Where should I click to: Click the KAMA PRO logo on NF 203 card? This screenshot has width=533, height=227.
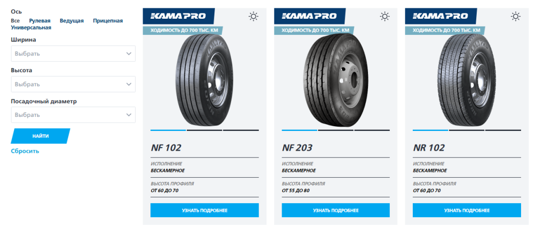coord(310,16)
